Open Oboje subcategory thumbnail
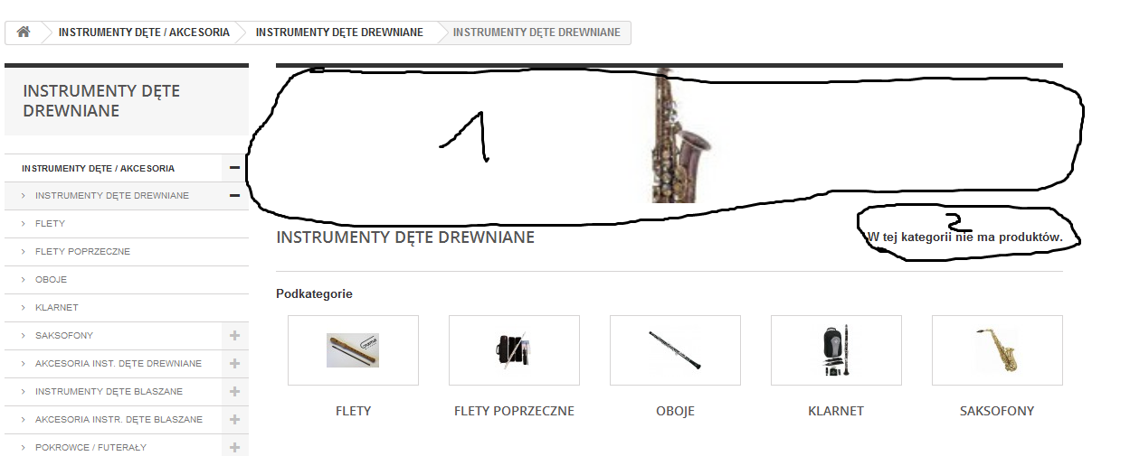Viewport: 1130px width, 456px height. pos(675,350)
